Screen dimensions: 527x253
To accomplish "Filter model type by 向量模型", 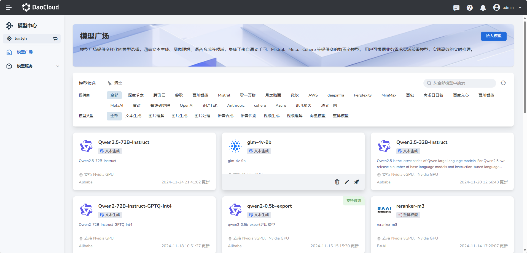I will (x=318, y=116).
